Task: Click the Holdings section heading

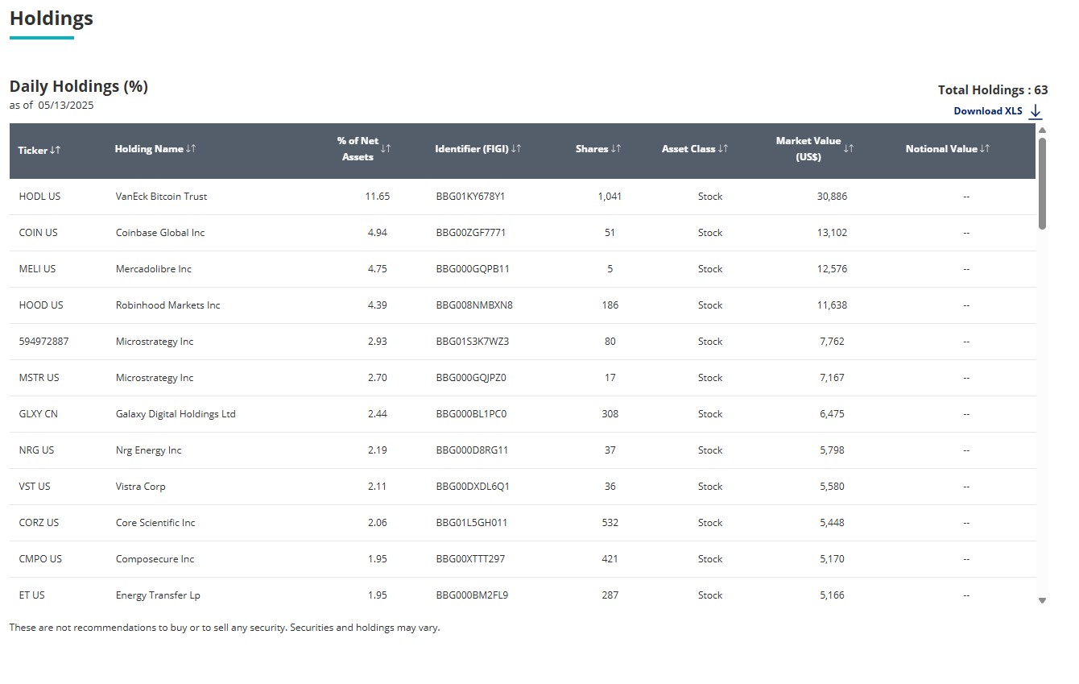Action: coord(52,19)
